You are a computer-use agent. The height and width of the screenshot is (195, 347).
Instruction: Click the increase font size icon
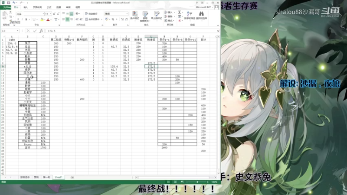click(x=54, y=14)
